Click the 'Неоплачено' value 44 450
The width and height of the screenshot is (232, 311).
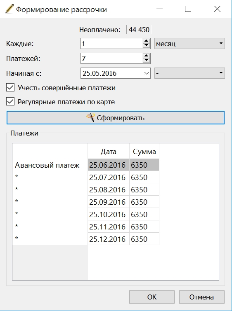[139, 30]
